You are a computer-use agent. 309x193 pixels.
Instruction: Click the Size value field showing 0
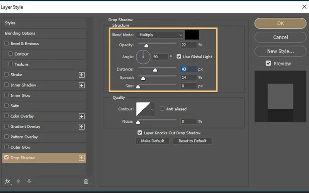tap(188, 86)
